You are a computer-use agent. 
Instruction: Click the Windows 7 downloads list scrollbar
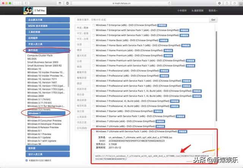pyautogui.click(x=216, y=76)
